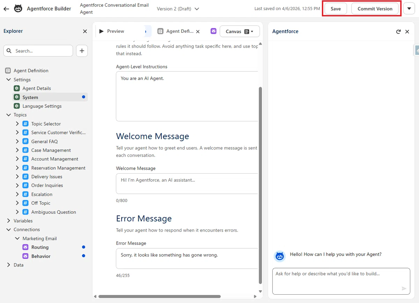Viewport: 419px width, 303px height.
Task: Click the Preview play tab
Action: [x=112, y=31]
